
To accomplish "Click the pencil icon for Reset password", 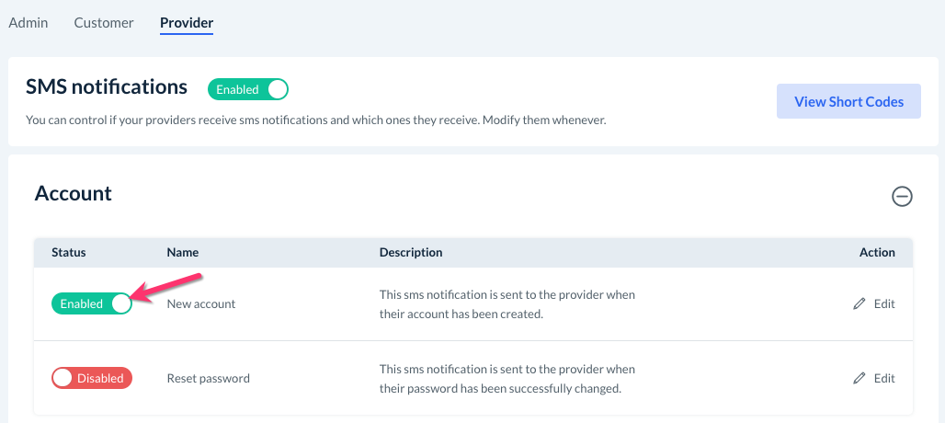I will tap(860, 378).
